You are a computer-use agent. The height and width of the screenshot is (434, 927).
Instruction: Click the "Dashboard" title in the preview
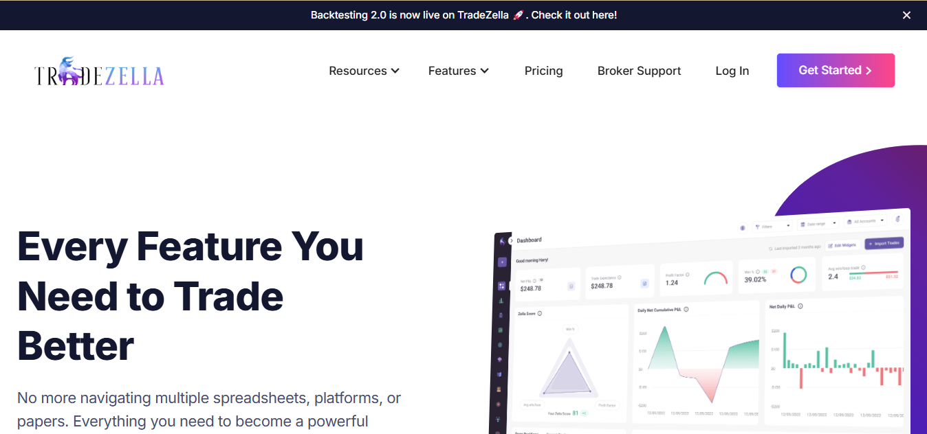(530, 240)
